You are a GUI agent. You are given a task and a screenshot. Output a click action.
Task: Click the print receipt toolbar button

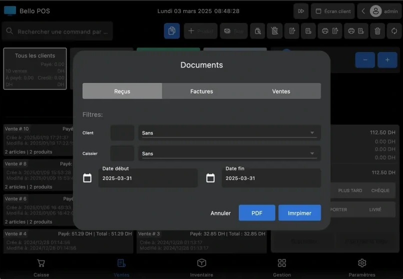(x=356, y=31)
